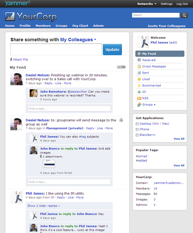Image resolution: width=193 pixels, height=233 pixels.
Task: Open More options on IM utility post
Action: coord(80,198)
